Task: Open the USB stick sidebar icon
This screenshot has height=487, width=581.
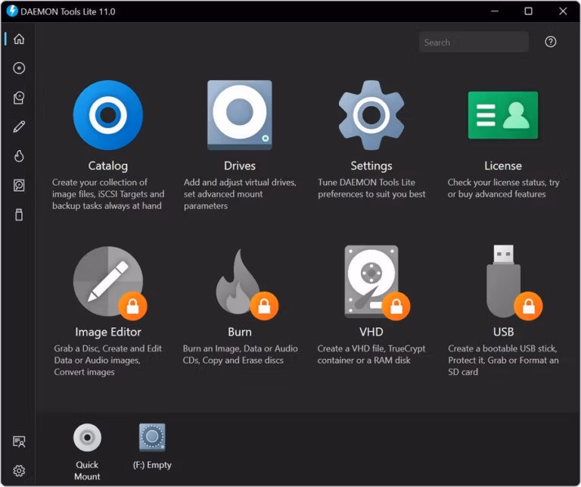Action: point(19,214)
